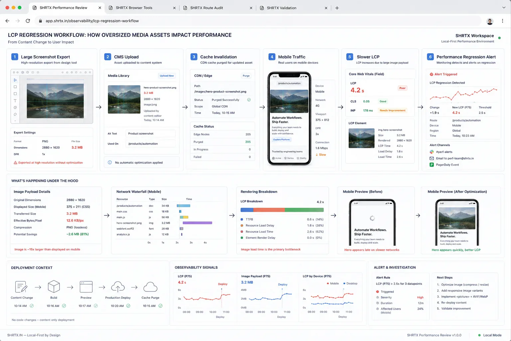Click the Poor badge beside LCP
This screenshot has height=341, width=511.
click(403, 88)
